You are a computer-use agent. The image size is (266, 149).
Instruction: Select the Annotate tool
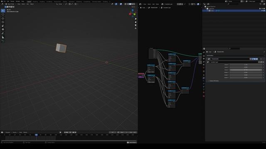click(x=3, y=33)
